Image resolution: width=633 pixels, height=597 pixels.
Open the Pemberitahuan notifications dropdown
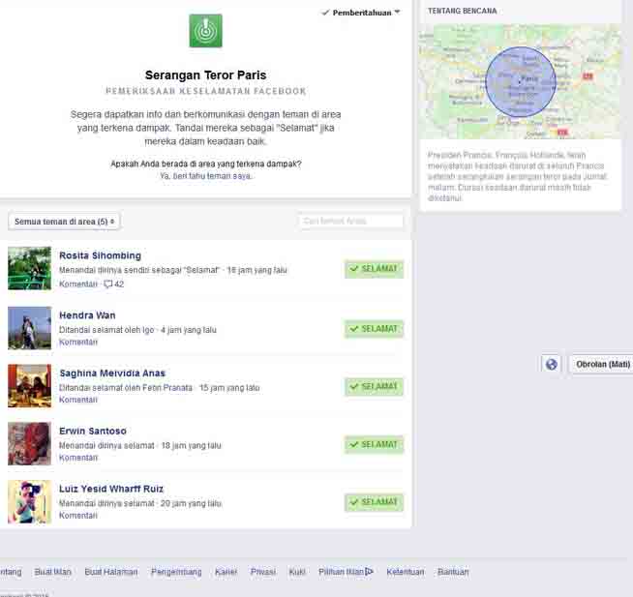pos(360,13)
